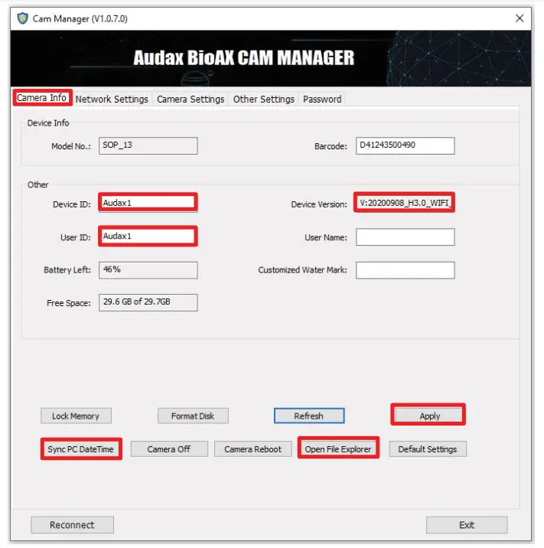
Task: Switch to the Camera Info tab
Action: click(42, 98)
